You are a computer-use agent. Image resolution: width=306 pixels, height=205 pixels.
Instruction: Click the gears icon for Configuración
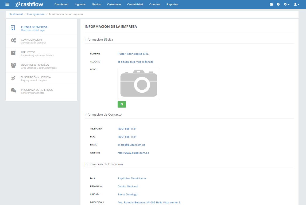[13, 40]
